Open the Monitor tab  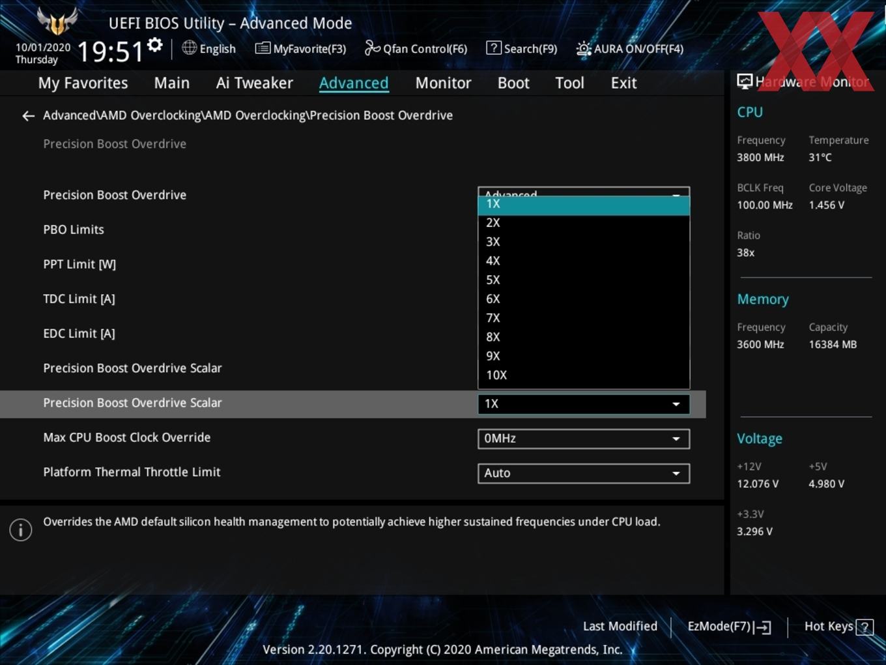[x=443, y=83]
